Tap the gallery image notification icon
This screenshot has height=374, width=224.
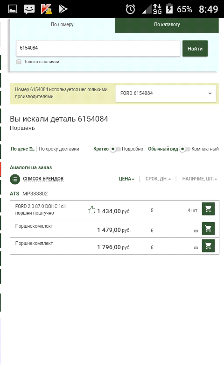[13, 9]
